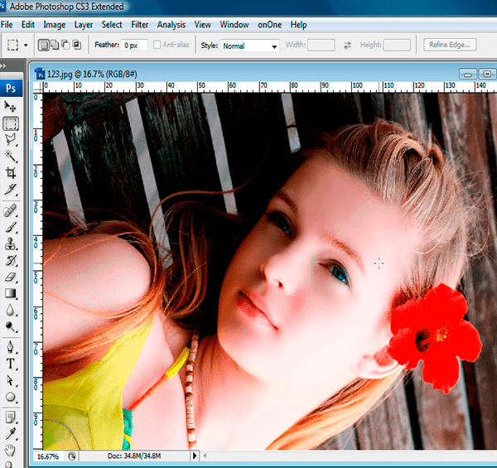The width and height of the screenshot is (497, 468).
Task: Select the Clone Stamp tool
Action: coord(10,244)
